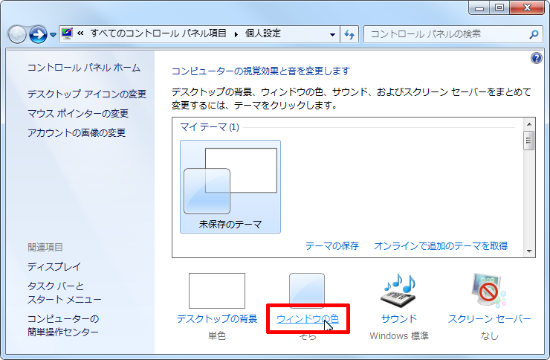
Task: Click the magnifier search icon
Action: pyautogui.click(x=534, y=34)
